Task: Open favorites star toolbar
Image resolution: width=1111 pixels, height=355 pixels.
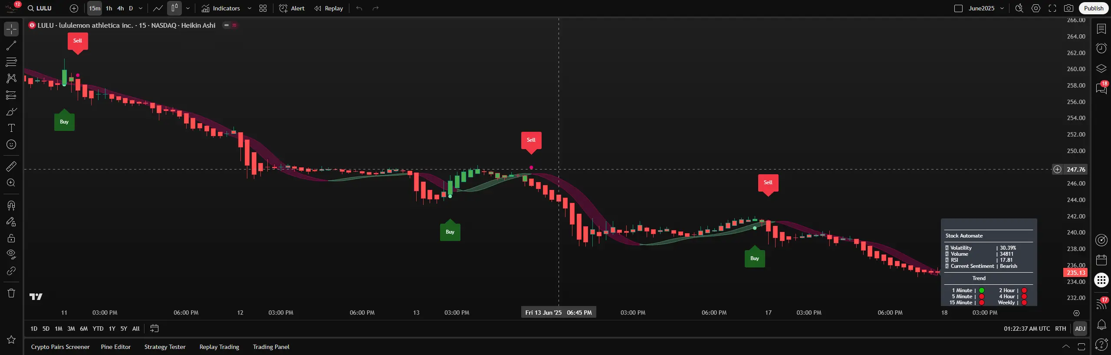Action: (x=11, y=340)
